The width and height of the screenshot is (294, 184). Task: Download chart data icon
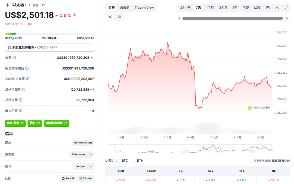(x=277, y=7)
